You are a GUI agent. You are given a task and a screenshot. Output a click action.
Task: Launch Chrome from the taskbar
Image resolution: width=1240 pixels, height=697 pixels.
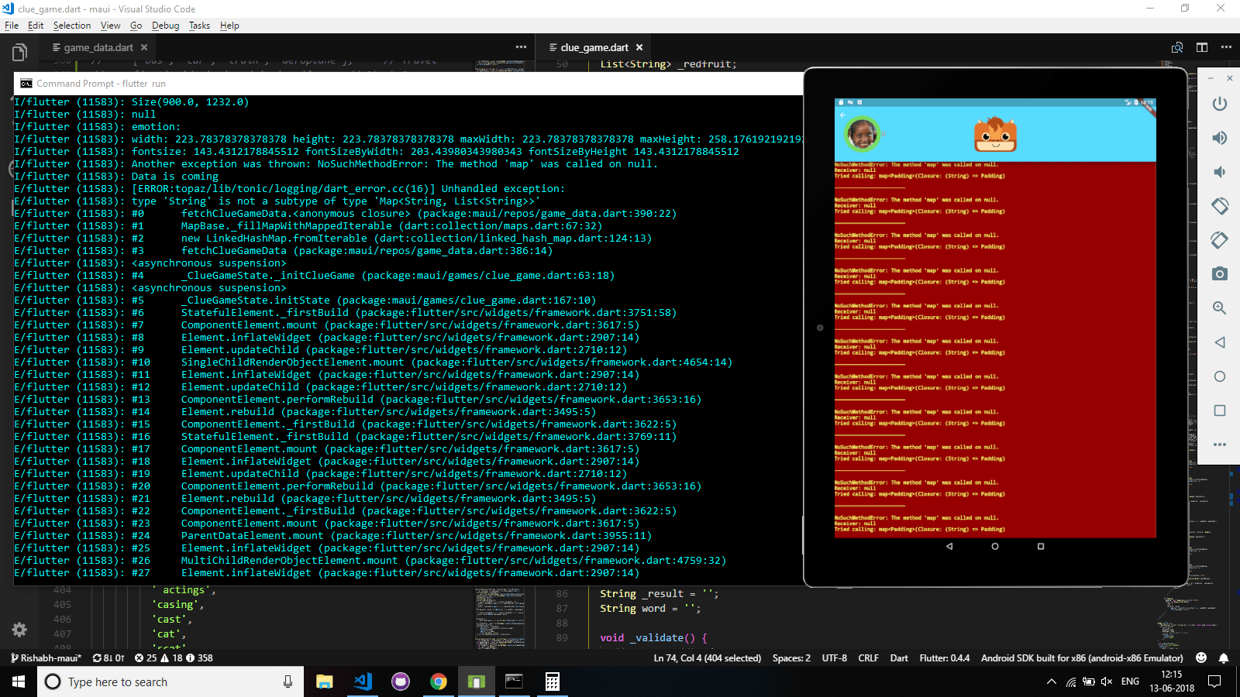pyautogui.click(x=438, y=682)
